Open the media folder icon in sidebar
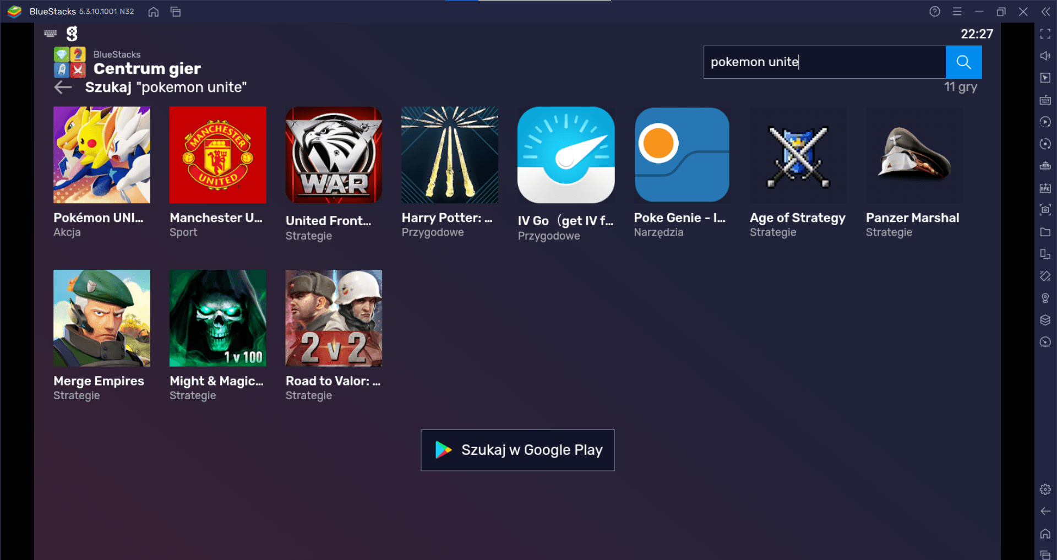Viewport: 1057px width, 560px height. [1045, 232]
